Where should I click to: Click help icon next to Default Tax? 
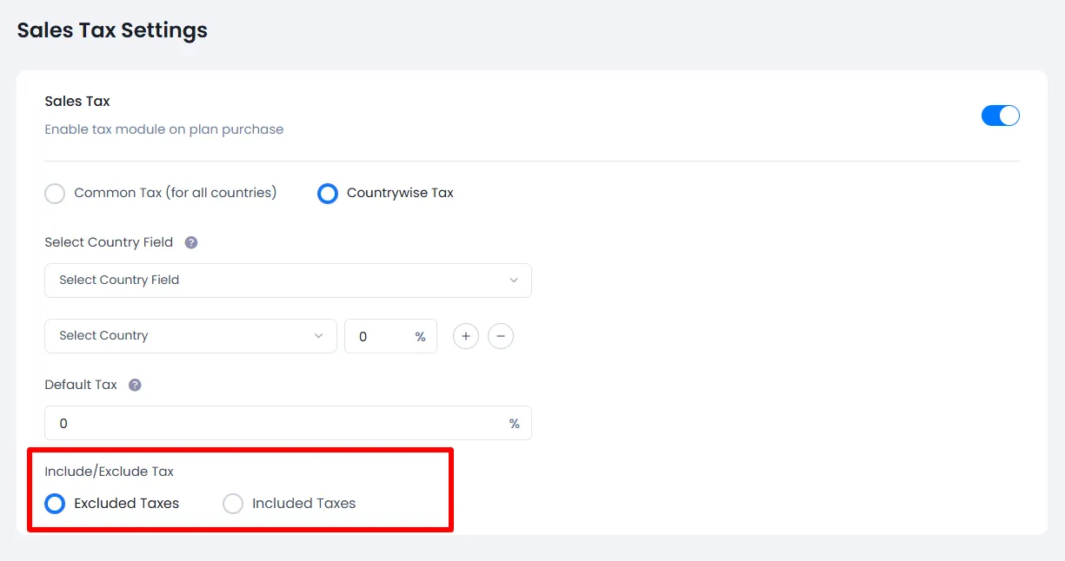135,385
